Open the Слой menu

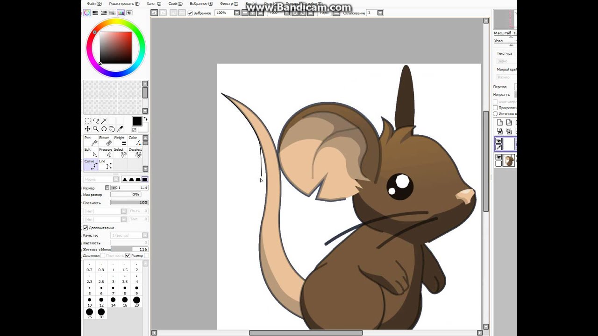(175, 4)
